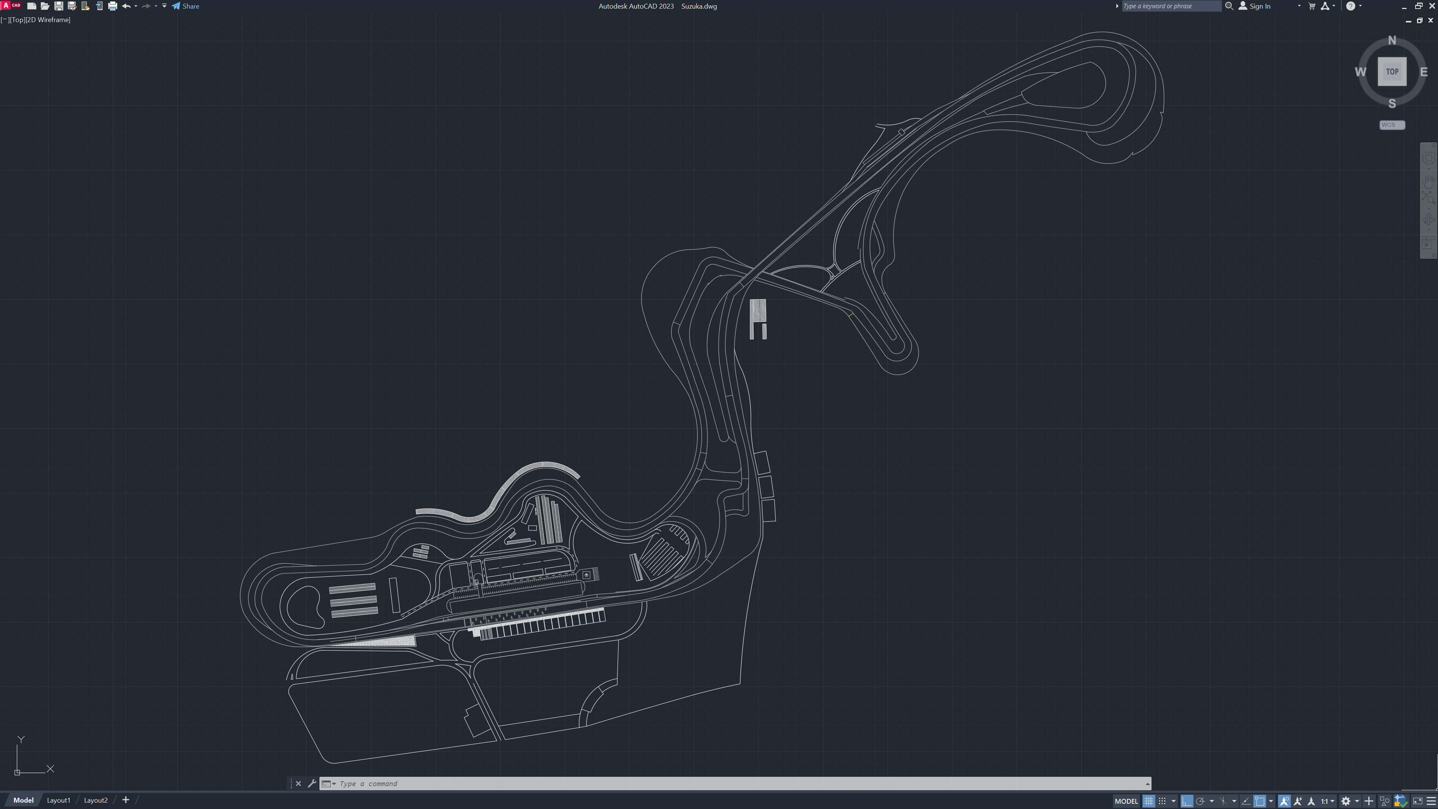This screenshot has height=809, width=1438.
Task: Open the WCS coordinate system dropdown
Action: click(1392, 125)
